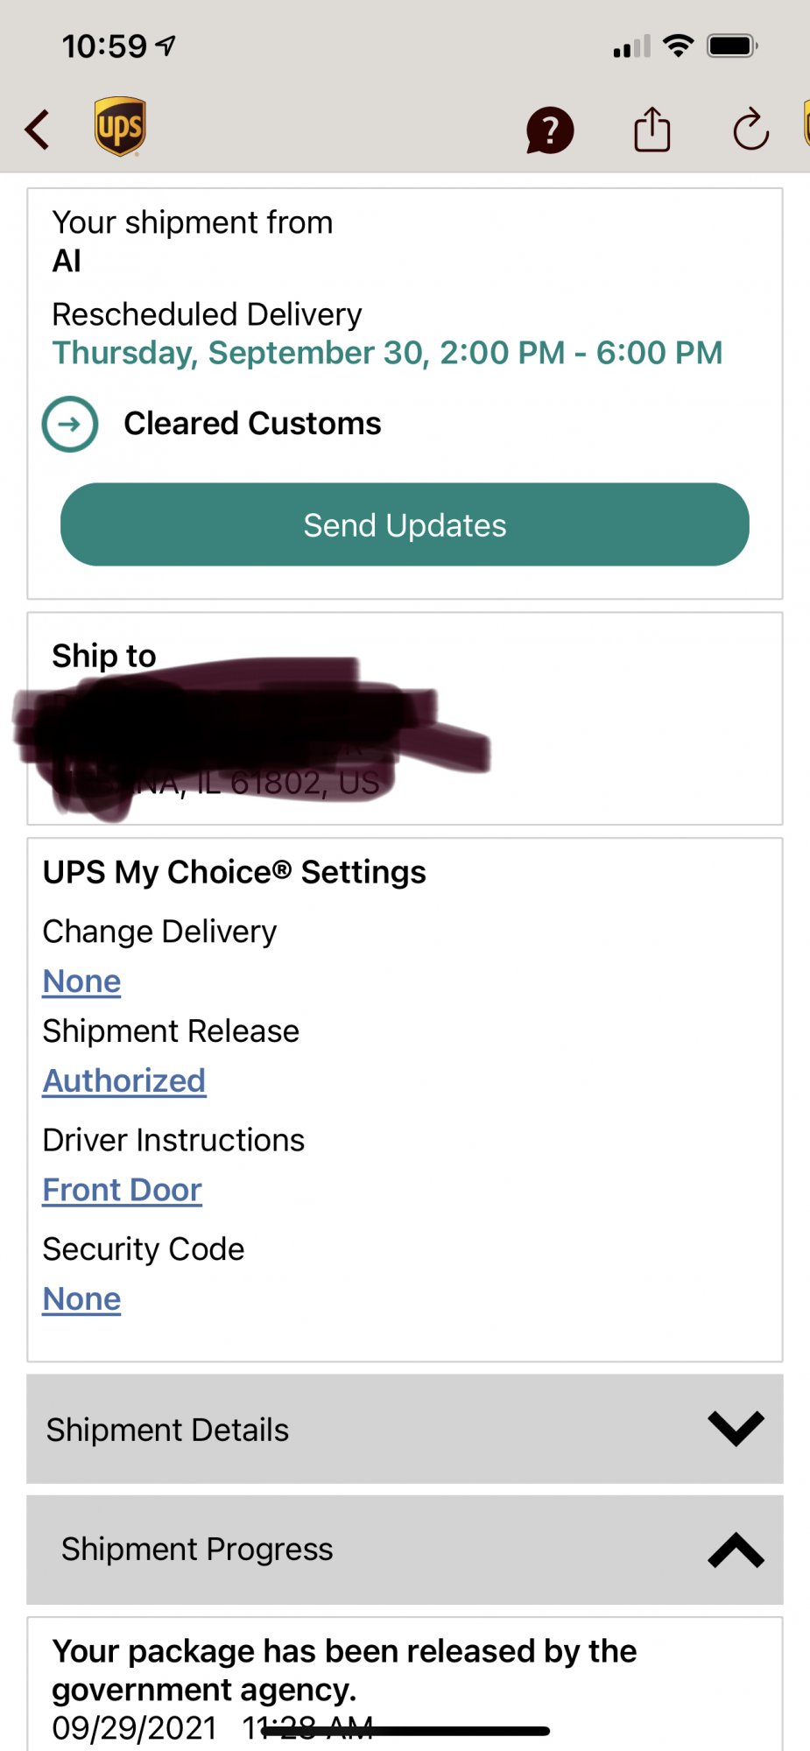Tap the UPS shield logo
This screenshot has height=1751, width=810.
click(120, 127)
